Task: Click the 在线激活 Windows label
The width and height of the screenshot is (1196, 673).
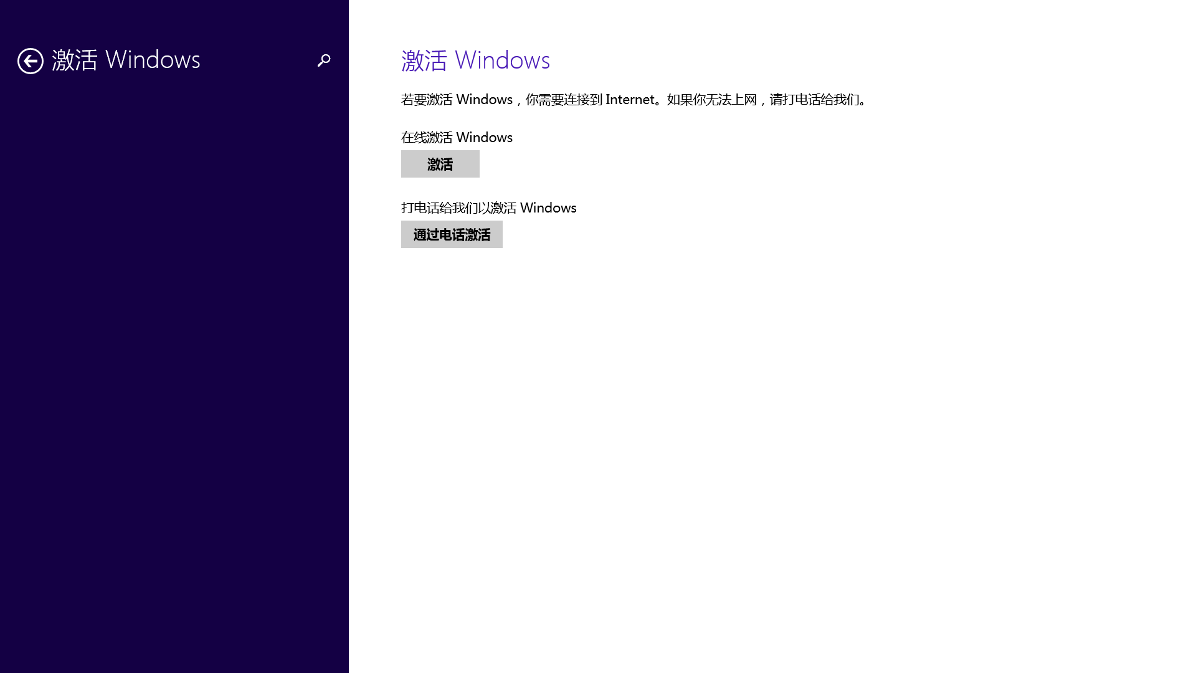Action: 457,138
